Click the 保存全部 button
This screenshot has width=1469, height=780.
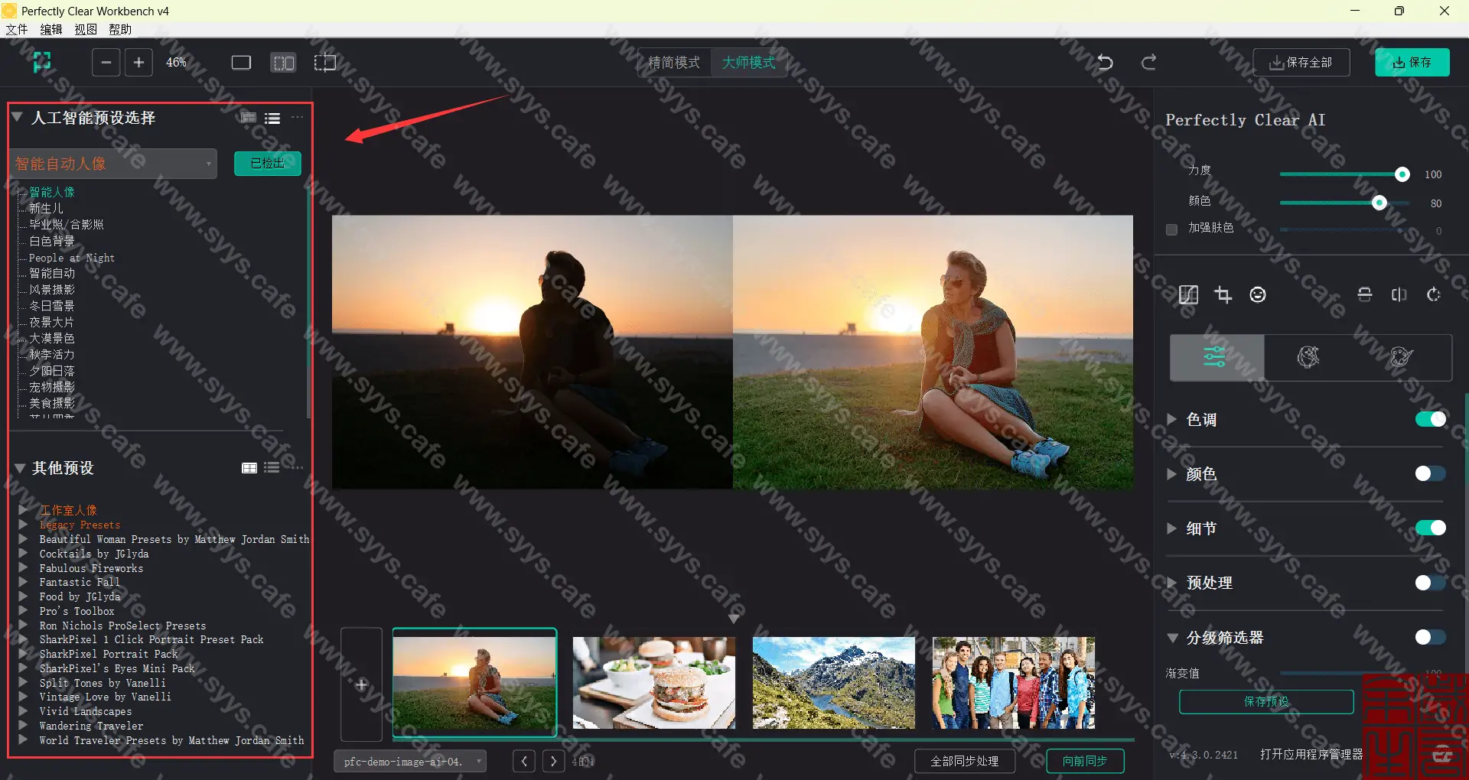click(x=1301, y=63)
